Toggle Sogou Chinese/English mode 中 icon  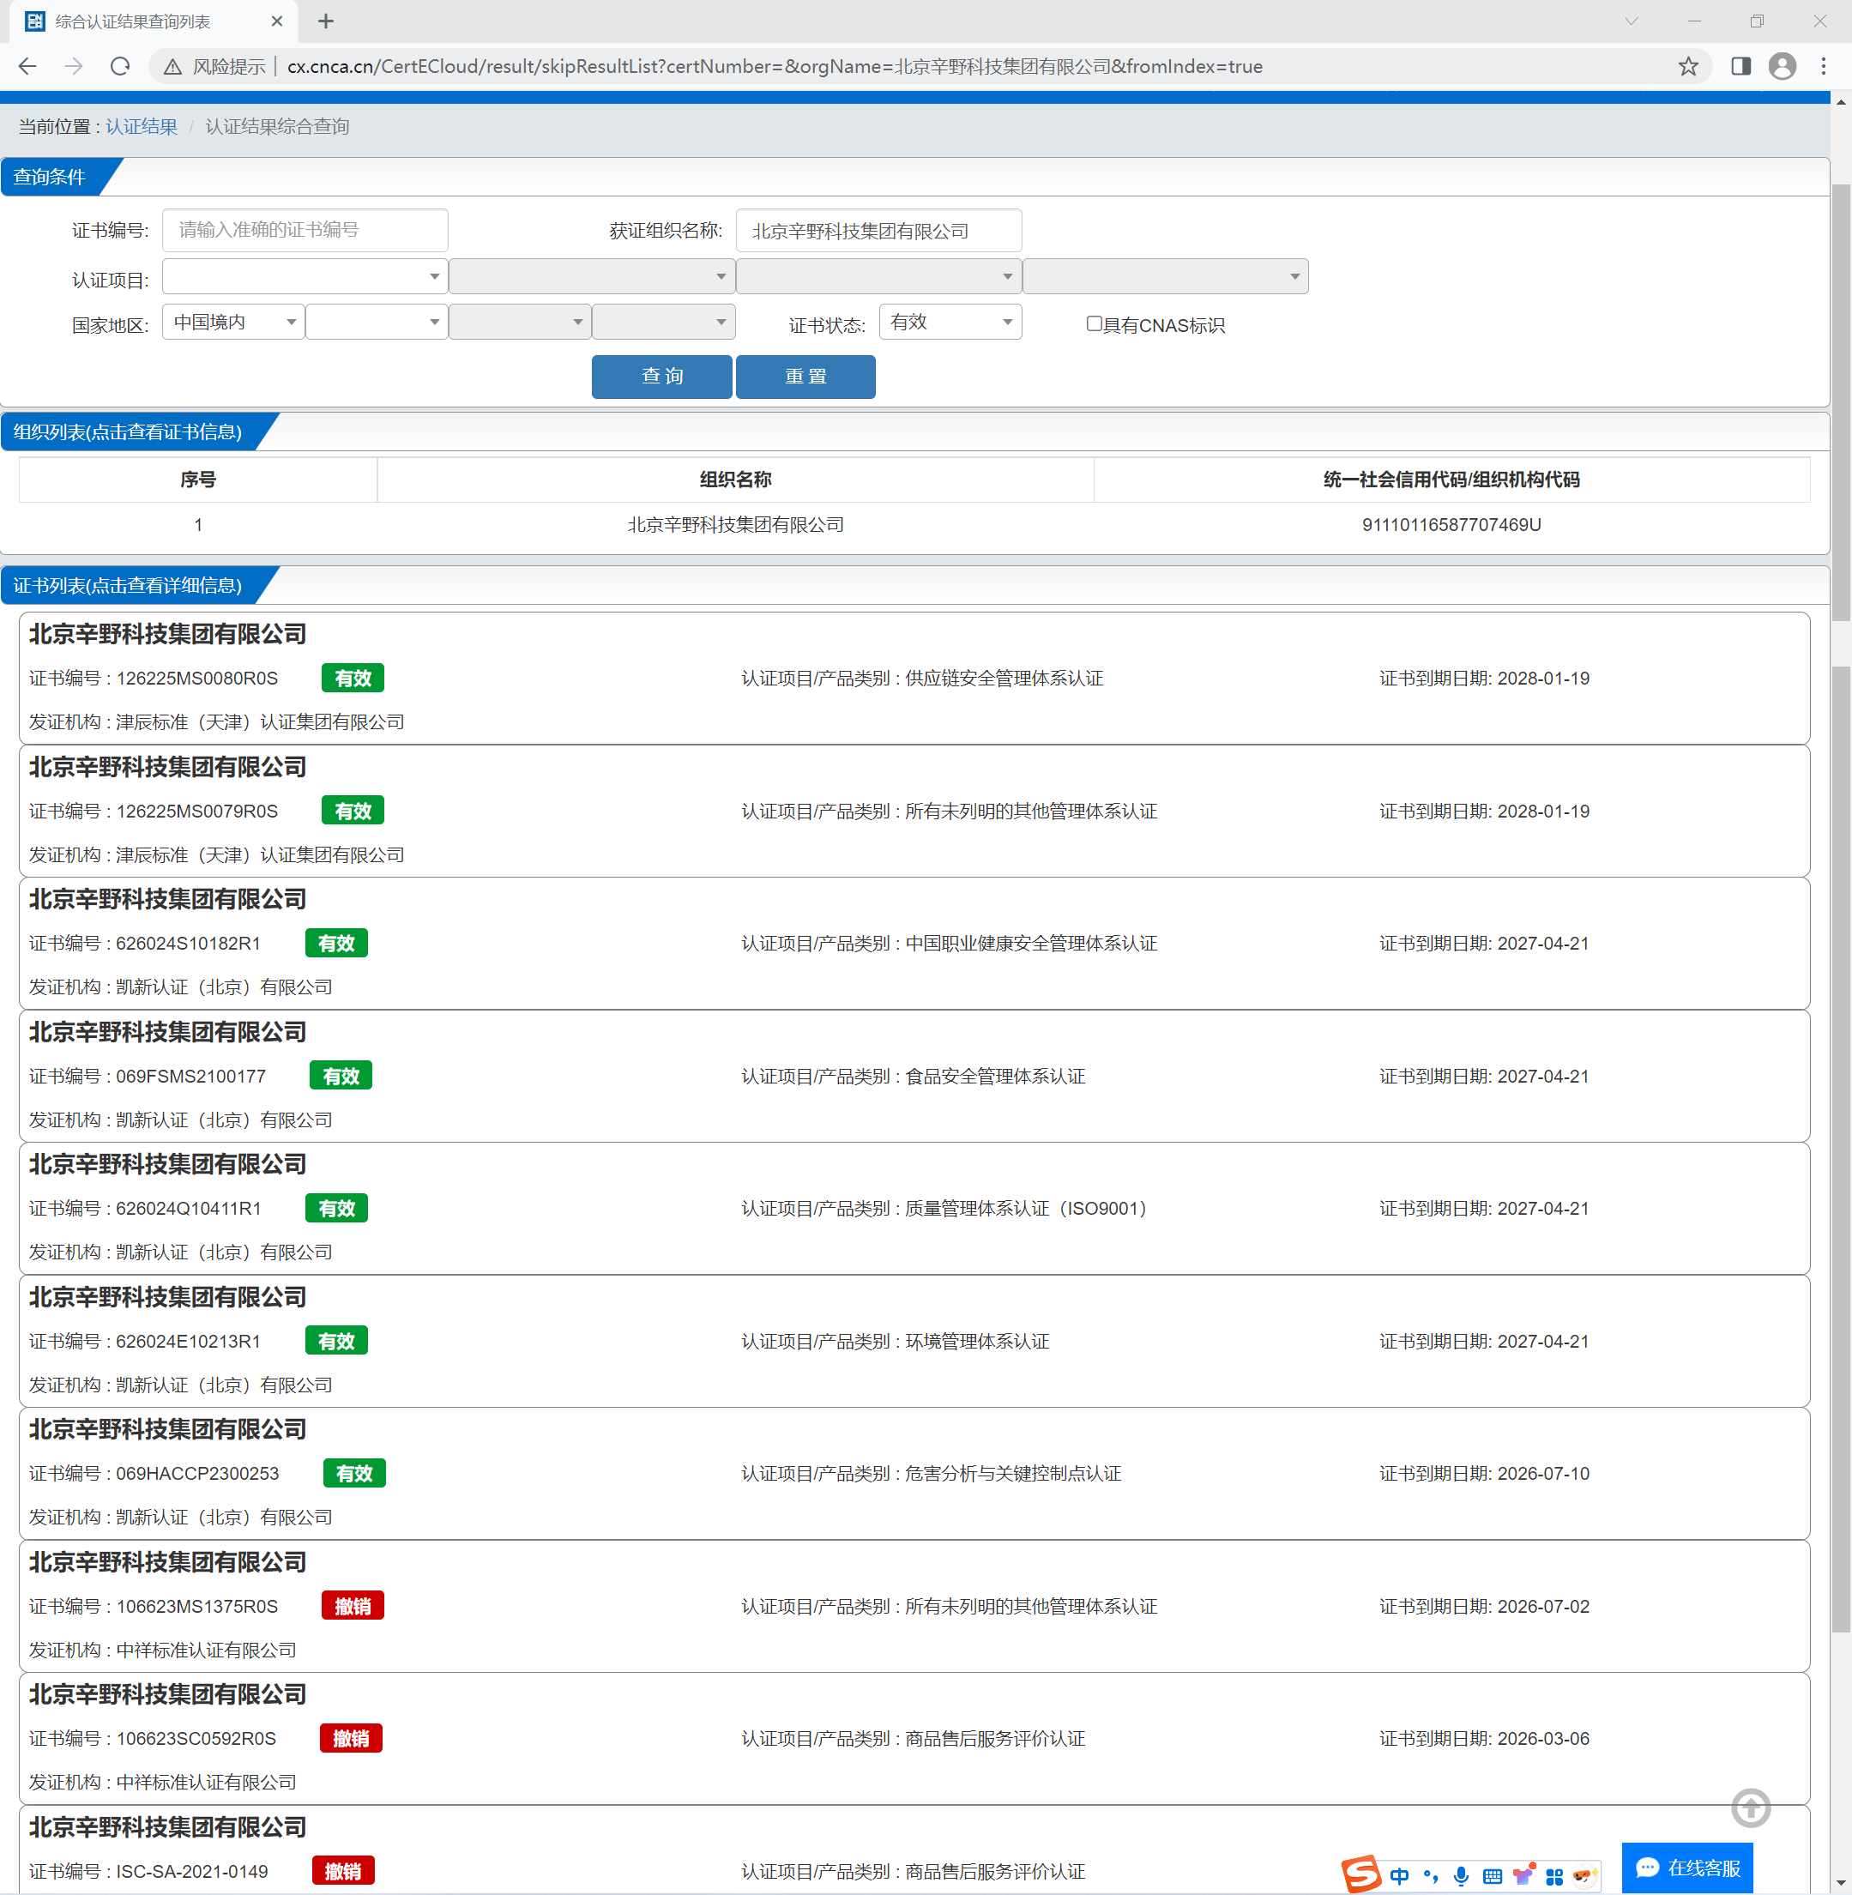1399,1876
